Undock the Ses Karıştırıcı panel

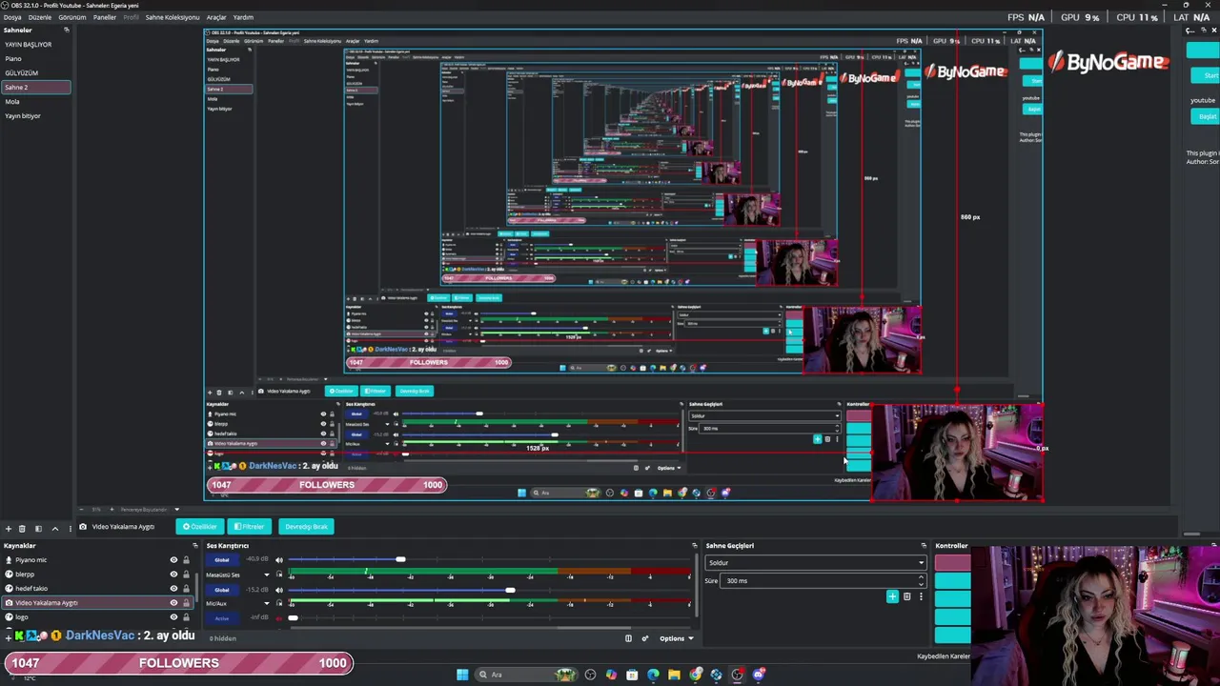pos(695,545)
